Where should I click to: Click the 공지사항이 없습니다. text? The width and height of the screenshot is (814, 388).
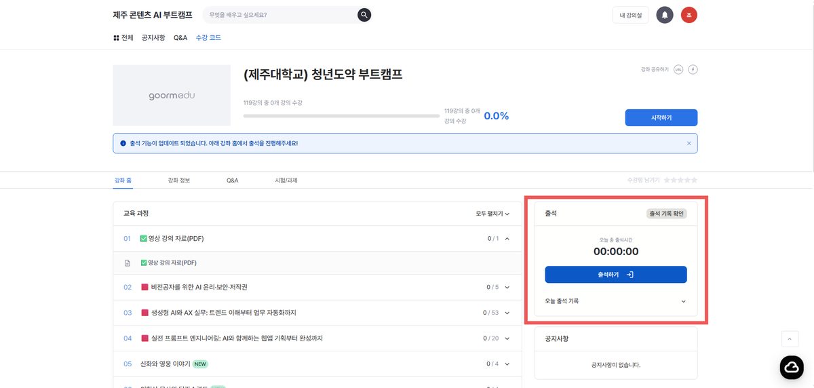click(x=616, y=365)
